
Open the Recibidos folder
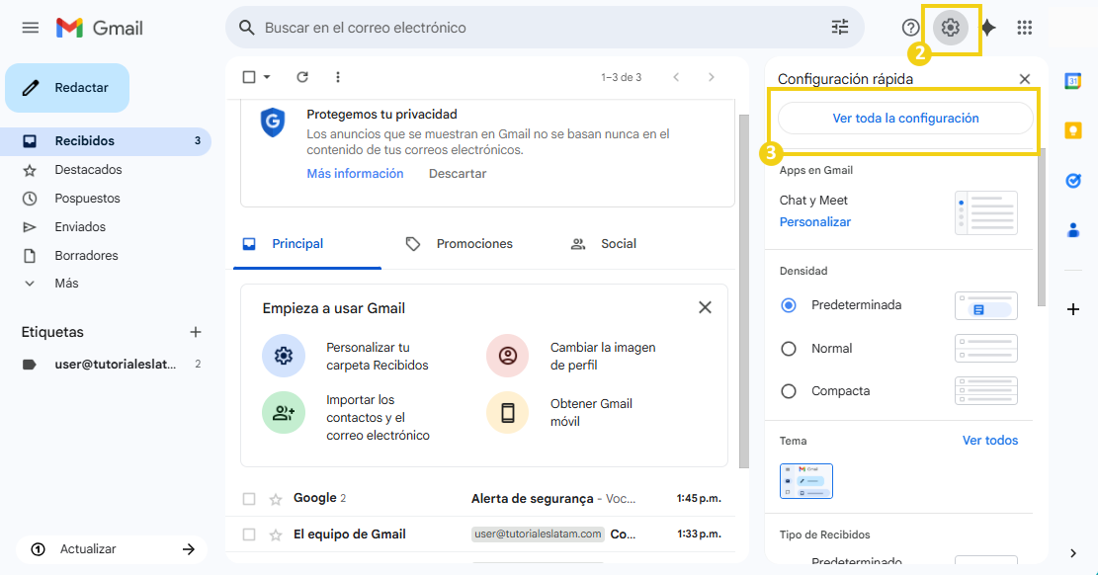click(106, 140)
